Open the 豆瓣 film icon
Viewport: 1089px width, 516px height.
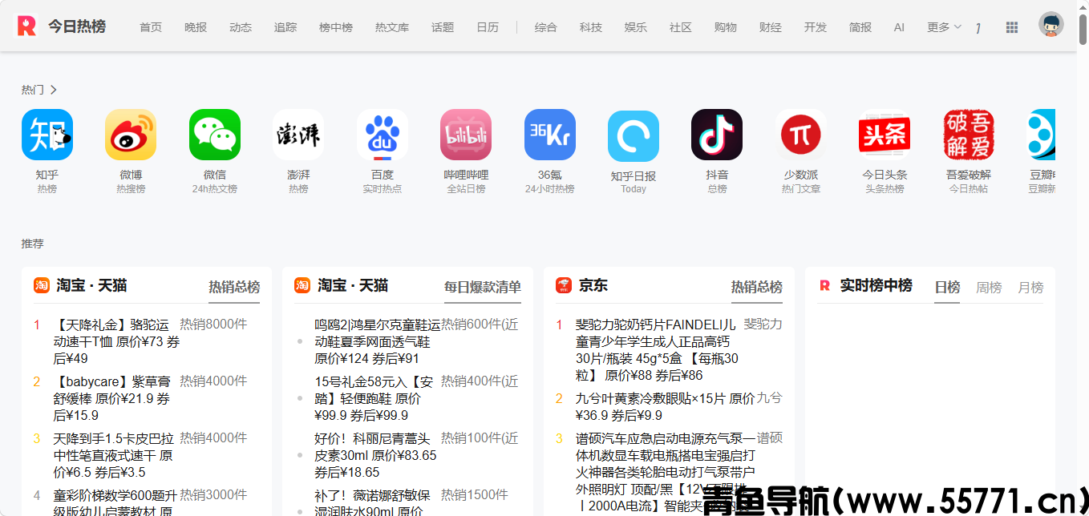[x=1042, y=135]
